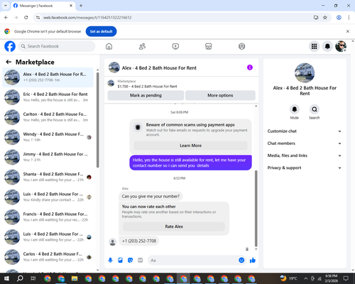Viewport: 355px width, 284px height.
Task: Click the phone number +1 (203) 252-7708 message
Action: [x=139, y=241]
